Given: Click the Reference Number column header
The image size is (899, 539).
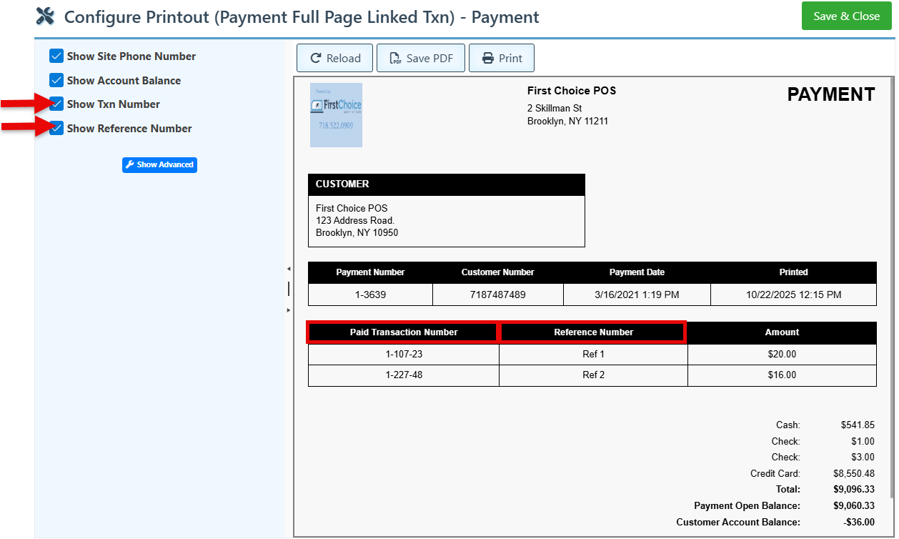Looking at the screenshot, I should [x=593, y=332].
